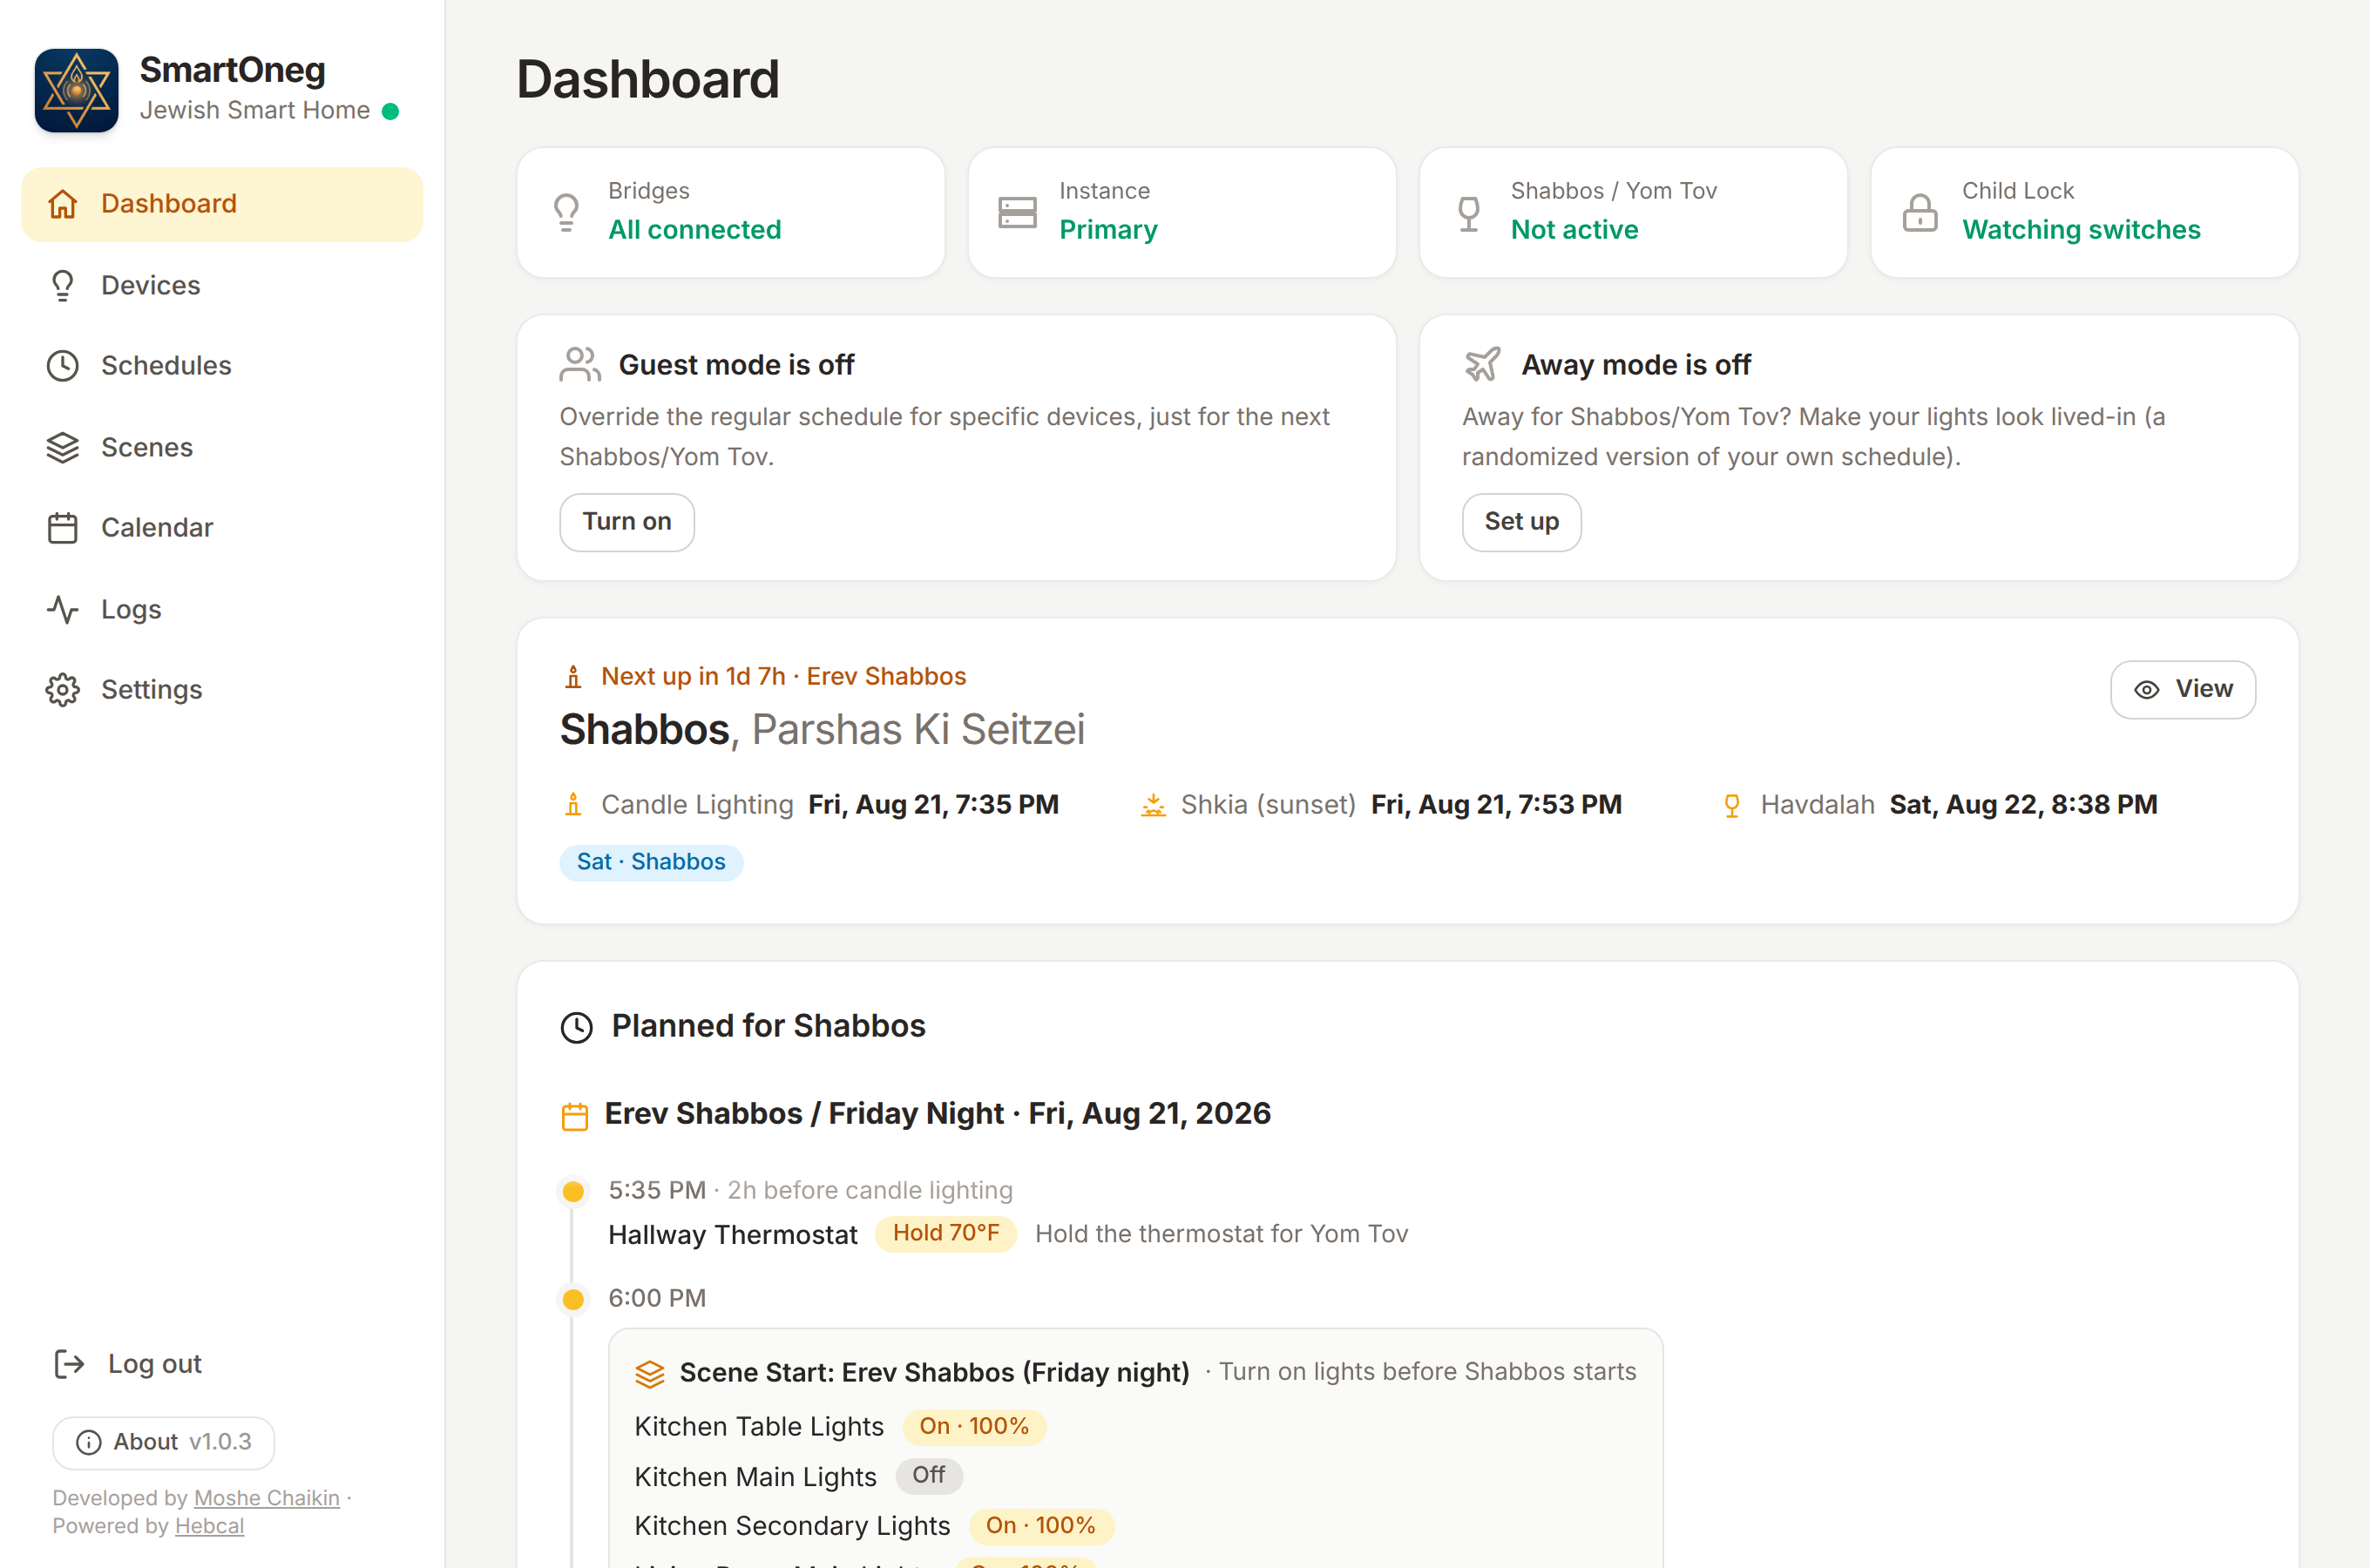
Task: Click the 5:35 PM timeline dot
Action: pyautogui.click(x=573, y=1191)
